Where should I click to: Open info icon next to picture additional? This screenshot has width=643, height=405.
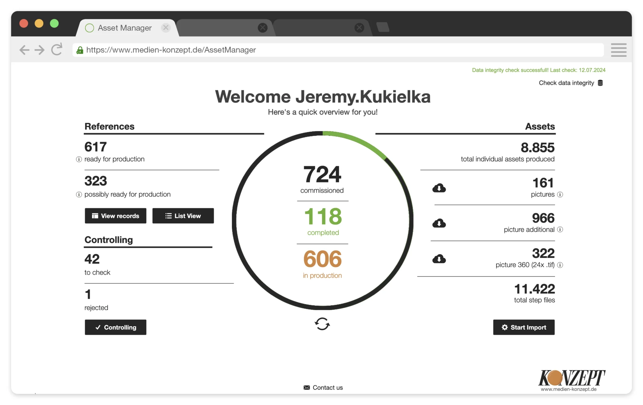pos(560,229)
